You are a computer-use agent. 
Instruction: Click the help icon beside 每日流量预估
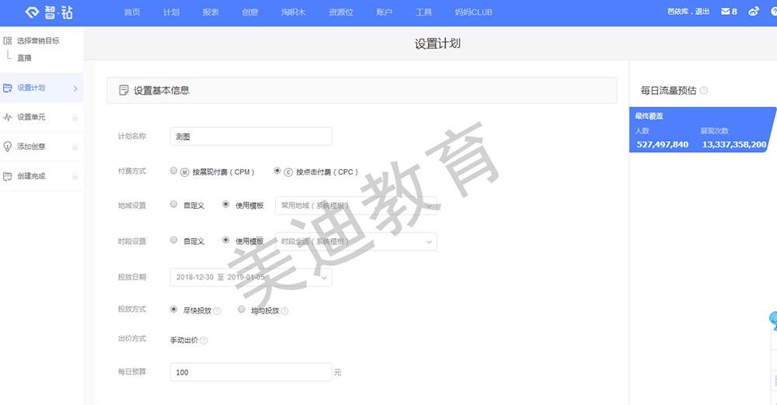click(703, 91)
